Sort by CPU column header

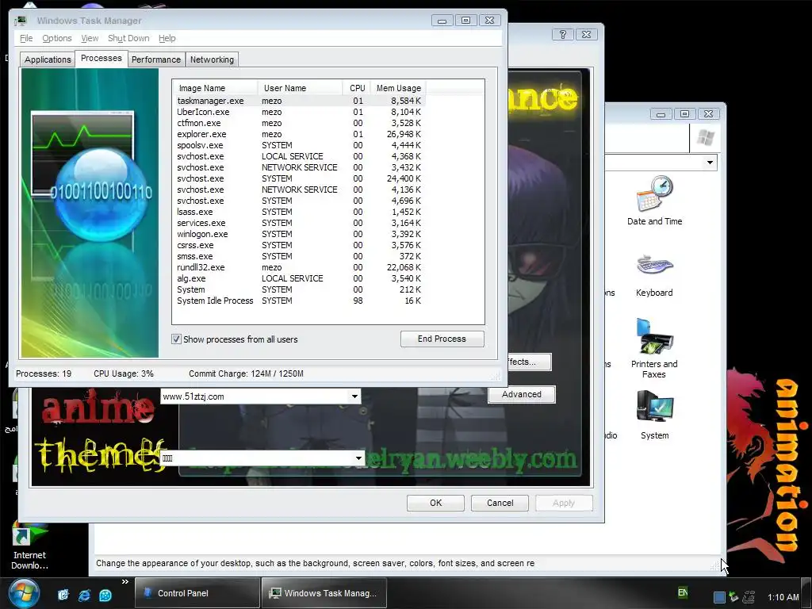(x=357, y=88)
